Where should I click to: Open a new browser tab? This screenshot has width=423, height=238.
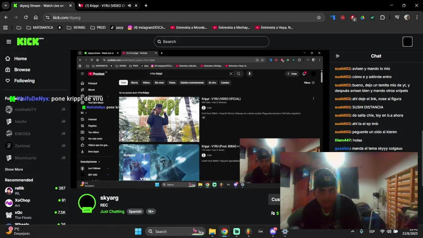coord(146,6)
